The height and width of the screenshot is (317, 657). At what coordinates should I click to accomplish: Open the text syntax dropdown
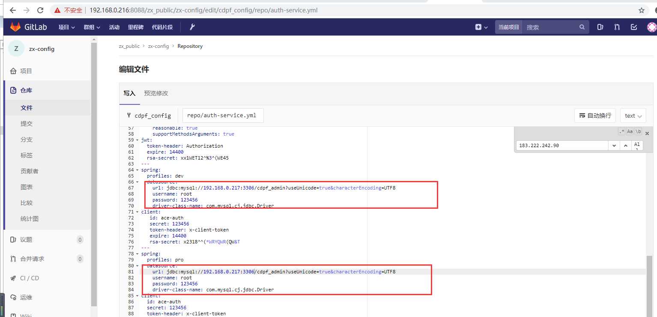point(633,116)
